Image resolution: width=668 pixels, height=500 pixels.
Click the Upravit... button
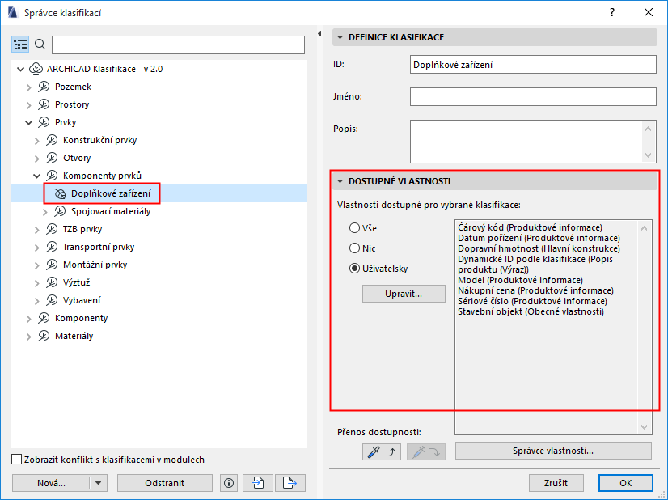(404, 294)
